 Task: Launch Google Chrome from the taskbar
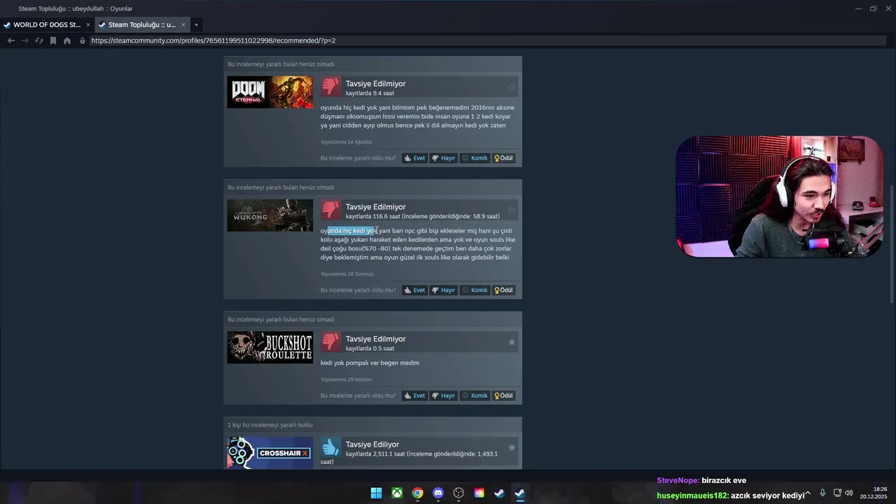[x=417, y=493]
